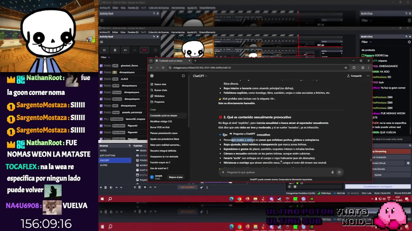Expand the ChatGPT model selector dropdown

(x=200, y=76)
